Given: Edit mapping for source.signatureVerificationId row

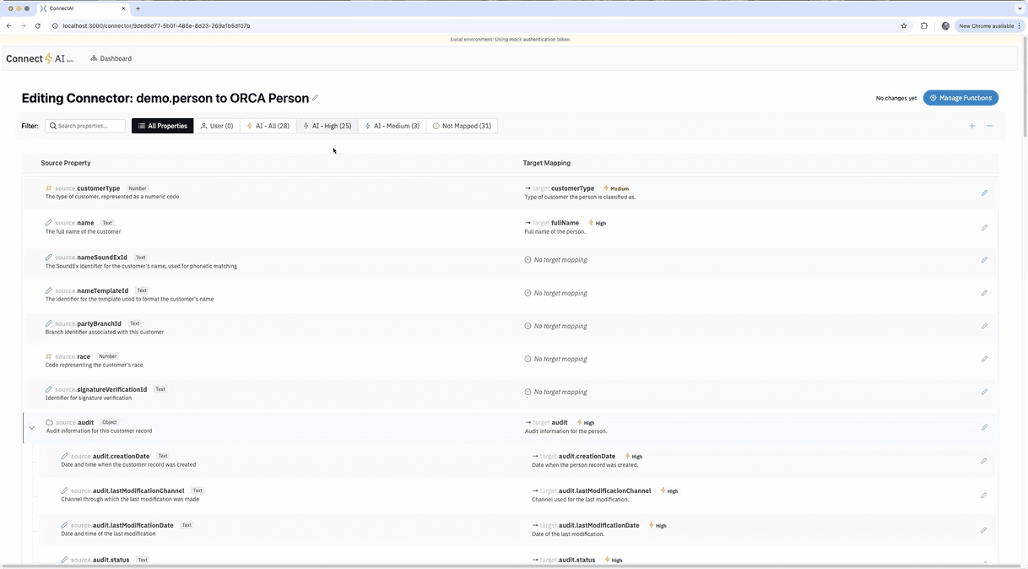Looking at the screenshot, I should tap(984, 392).
